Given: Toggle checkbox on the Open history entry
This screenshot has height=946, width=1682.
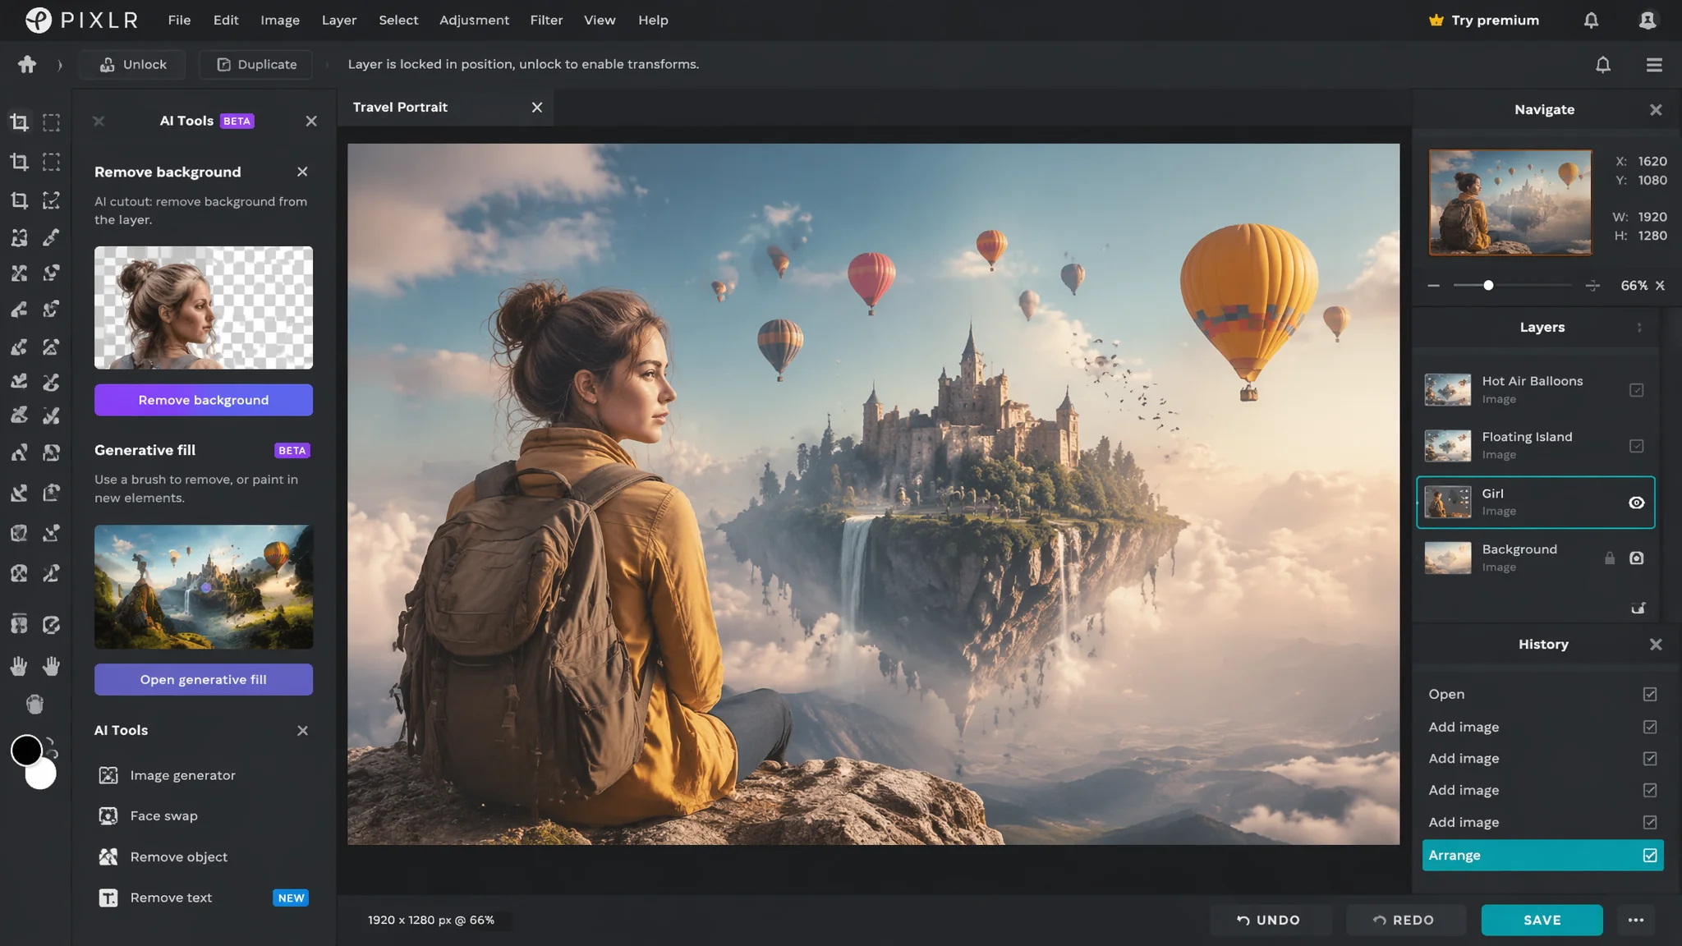Looking at the screenshot, I should pos(1650,695).
